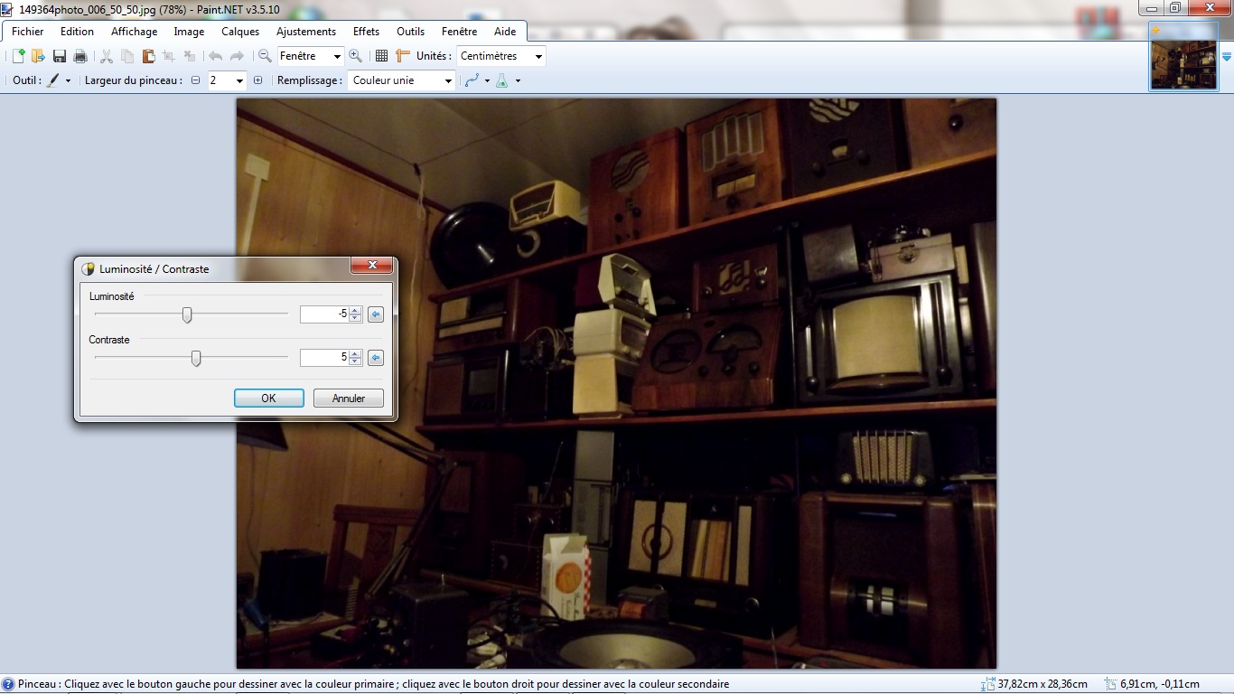Open the Ajustements menu
The width and height of the screenshot is (1234, 694).
pyautogui.click(x=306, y=32)
